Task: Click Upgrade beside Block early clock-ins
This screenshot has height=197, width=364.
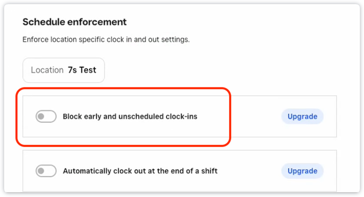Action: point(302,117)
